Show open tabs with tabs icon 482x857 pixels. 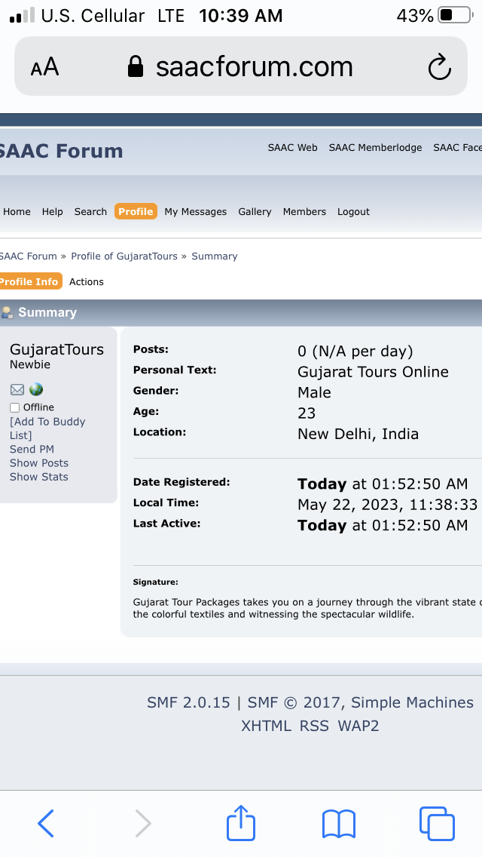(x=437, y=823)
